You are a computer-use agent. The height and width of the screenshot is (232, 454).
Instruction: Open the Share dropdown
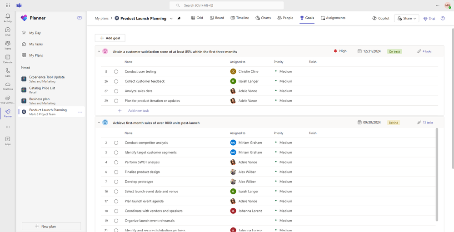(407, 18)
